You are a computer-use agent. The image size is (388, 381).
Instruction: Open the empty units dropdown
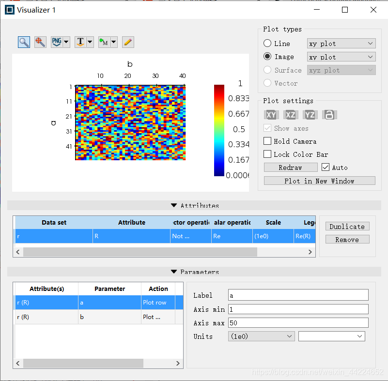click(332, 336)
